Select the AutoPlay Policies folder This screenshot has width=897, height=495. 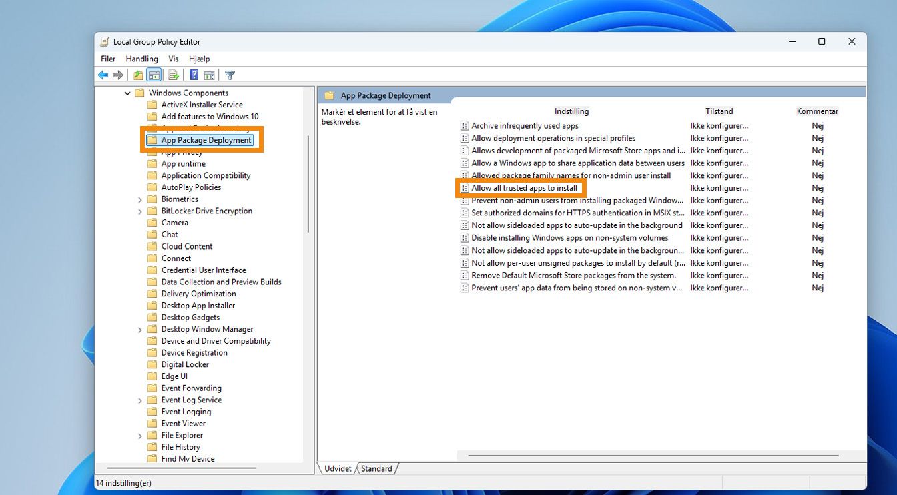tap(191, 187)
